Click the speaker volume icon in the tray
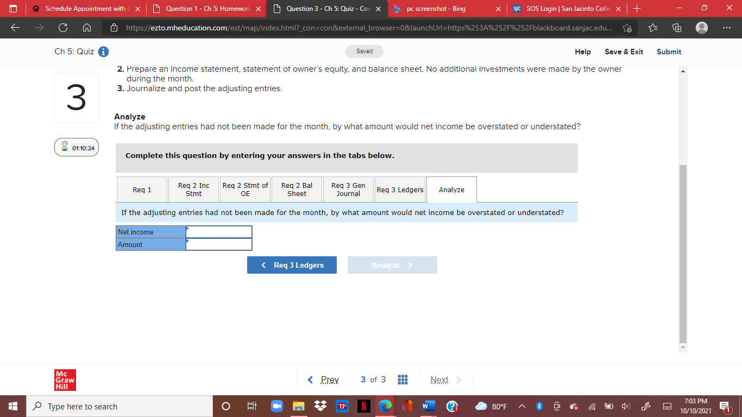Viewport: 742px width, 417px height. click(x=626, y=406)
